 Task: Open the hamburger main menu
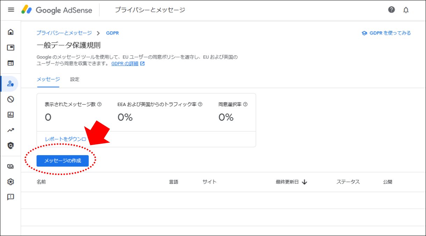point(11,10)
